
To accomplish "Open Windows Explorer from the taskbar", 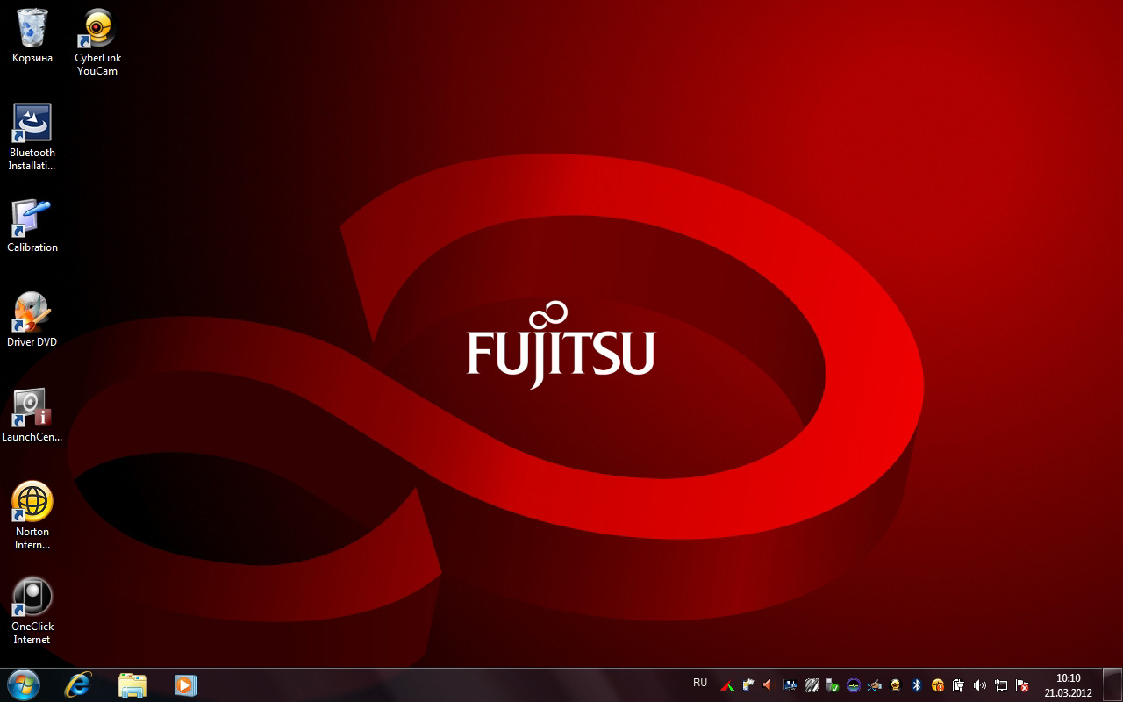I will (132, 684).
